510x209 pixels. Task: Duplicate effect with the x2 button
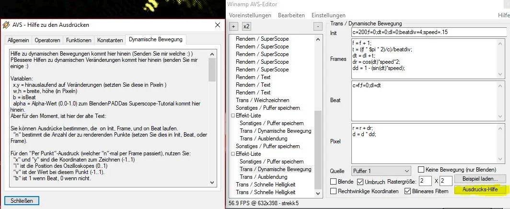[x=246, y=26]
